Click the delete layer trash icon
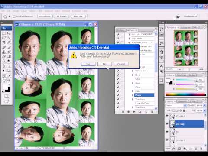The width and height of the screenshot is (208, 156). coord(201,149)
